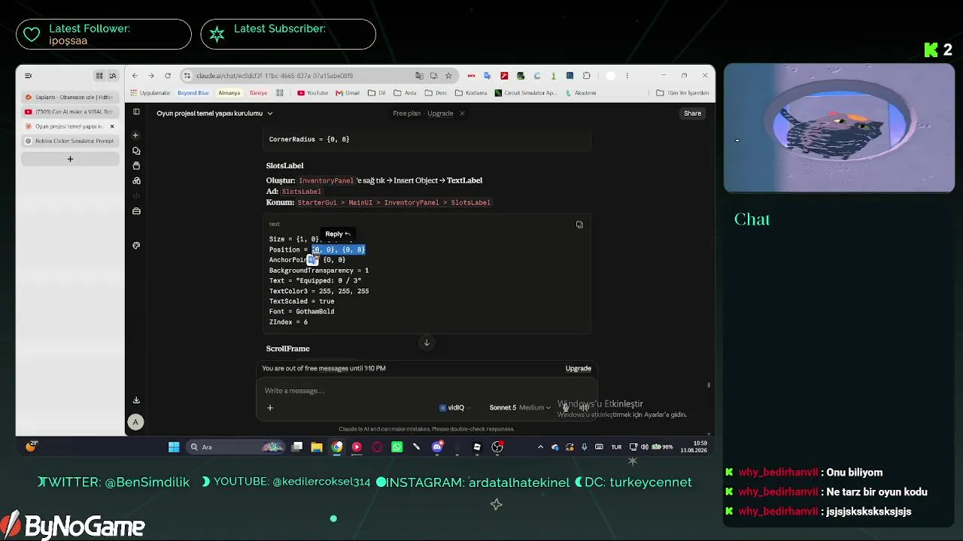This screenshot has width=963, height=541.
Task: Open a new chat in Claude sidebar
Action: [135, 135]
